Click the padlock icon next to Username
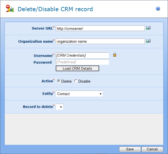The width and height of the screenshot is (168, 154). tap(114, 55)
